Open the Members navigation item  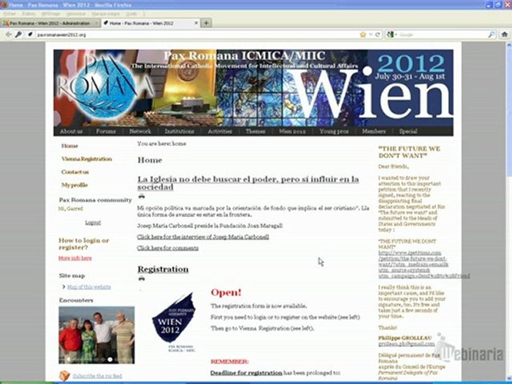tap(374, 131)
